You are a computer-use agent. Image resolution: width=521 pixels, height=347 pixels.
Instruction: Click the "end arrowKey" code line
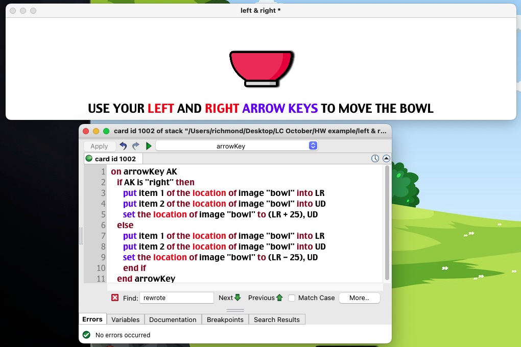[x=146, y=279]
